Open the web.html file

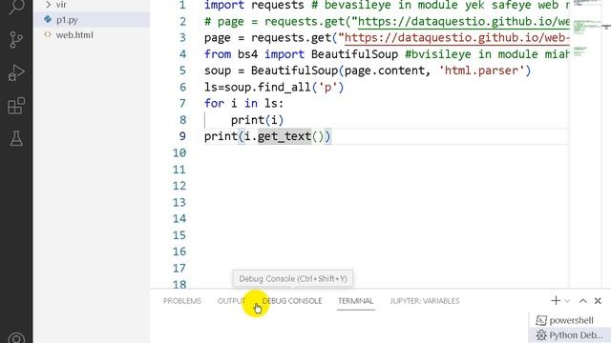[x=92, y=35]
